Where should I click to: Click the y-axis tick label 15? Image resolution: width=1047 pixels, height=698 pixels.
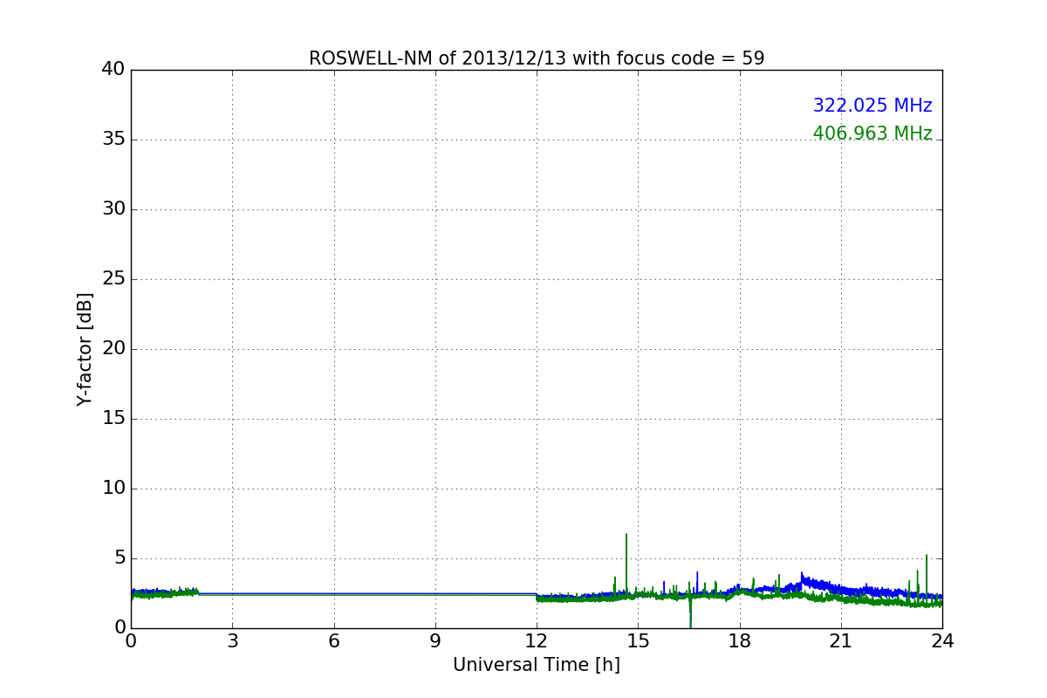113,419
